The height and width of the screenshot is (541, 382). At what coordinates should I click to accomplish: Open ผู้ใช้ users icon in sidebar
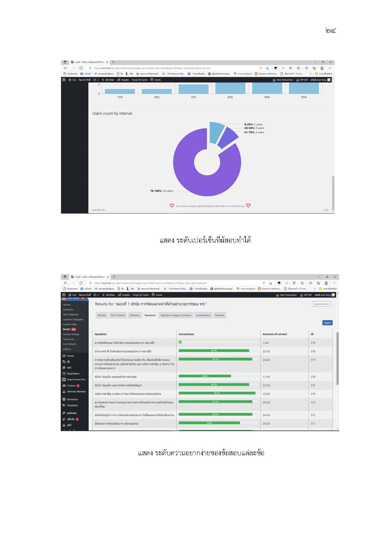(64, 425)
